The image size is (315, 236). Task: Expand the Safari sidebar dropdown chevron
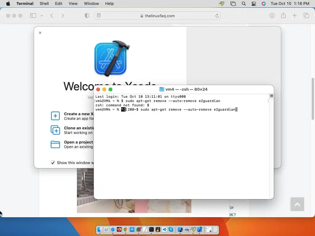[42, 15]
